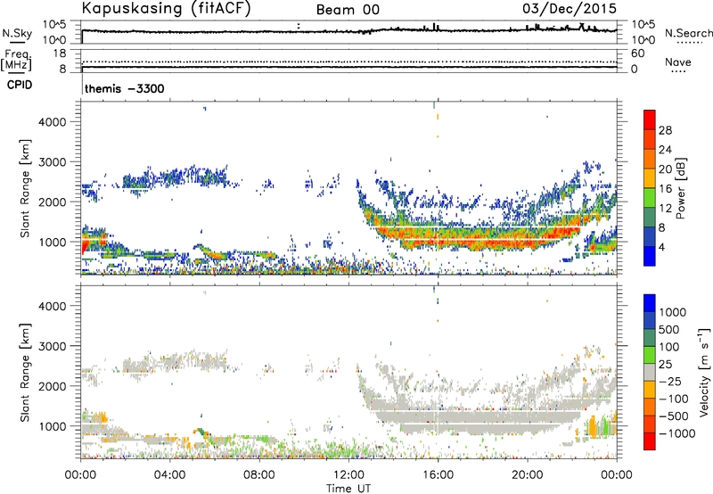
Task: Click the "08:00" time axis label
Action: (259, 475)
